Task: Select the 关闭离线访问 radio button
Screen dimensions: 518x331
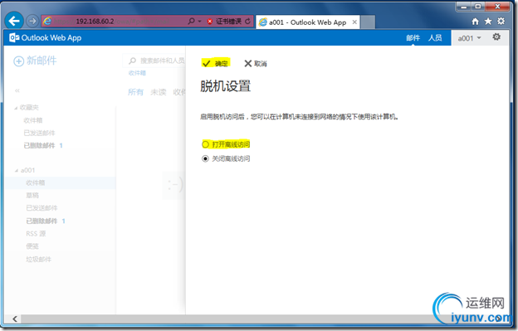Action: [x=205, y=158]
